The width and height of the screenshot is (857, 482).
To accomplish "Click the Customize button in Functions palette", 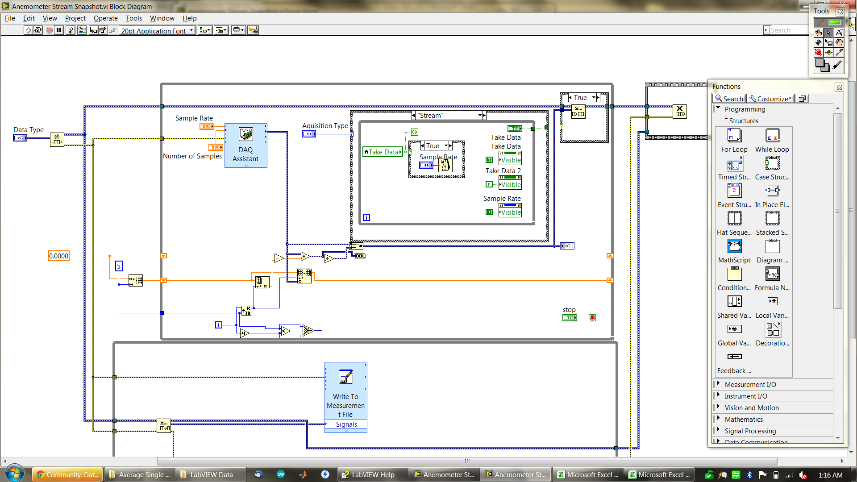I will (770, 99).
